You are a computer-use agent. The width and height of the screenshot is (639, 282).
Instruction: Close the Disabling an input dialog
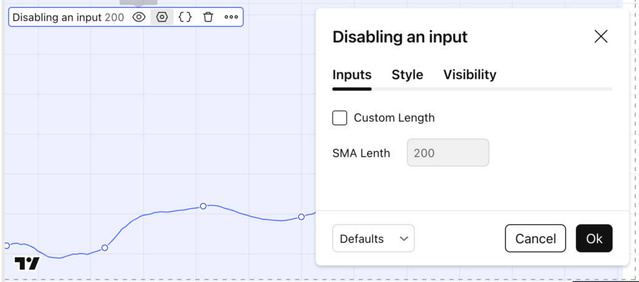coord(600,37)
